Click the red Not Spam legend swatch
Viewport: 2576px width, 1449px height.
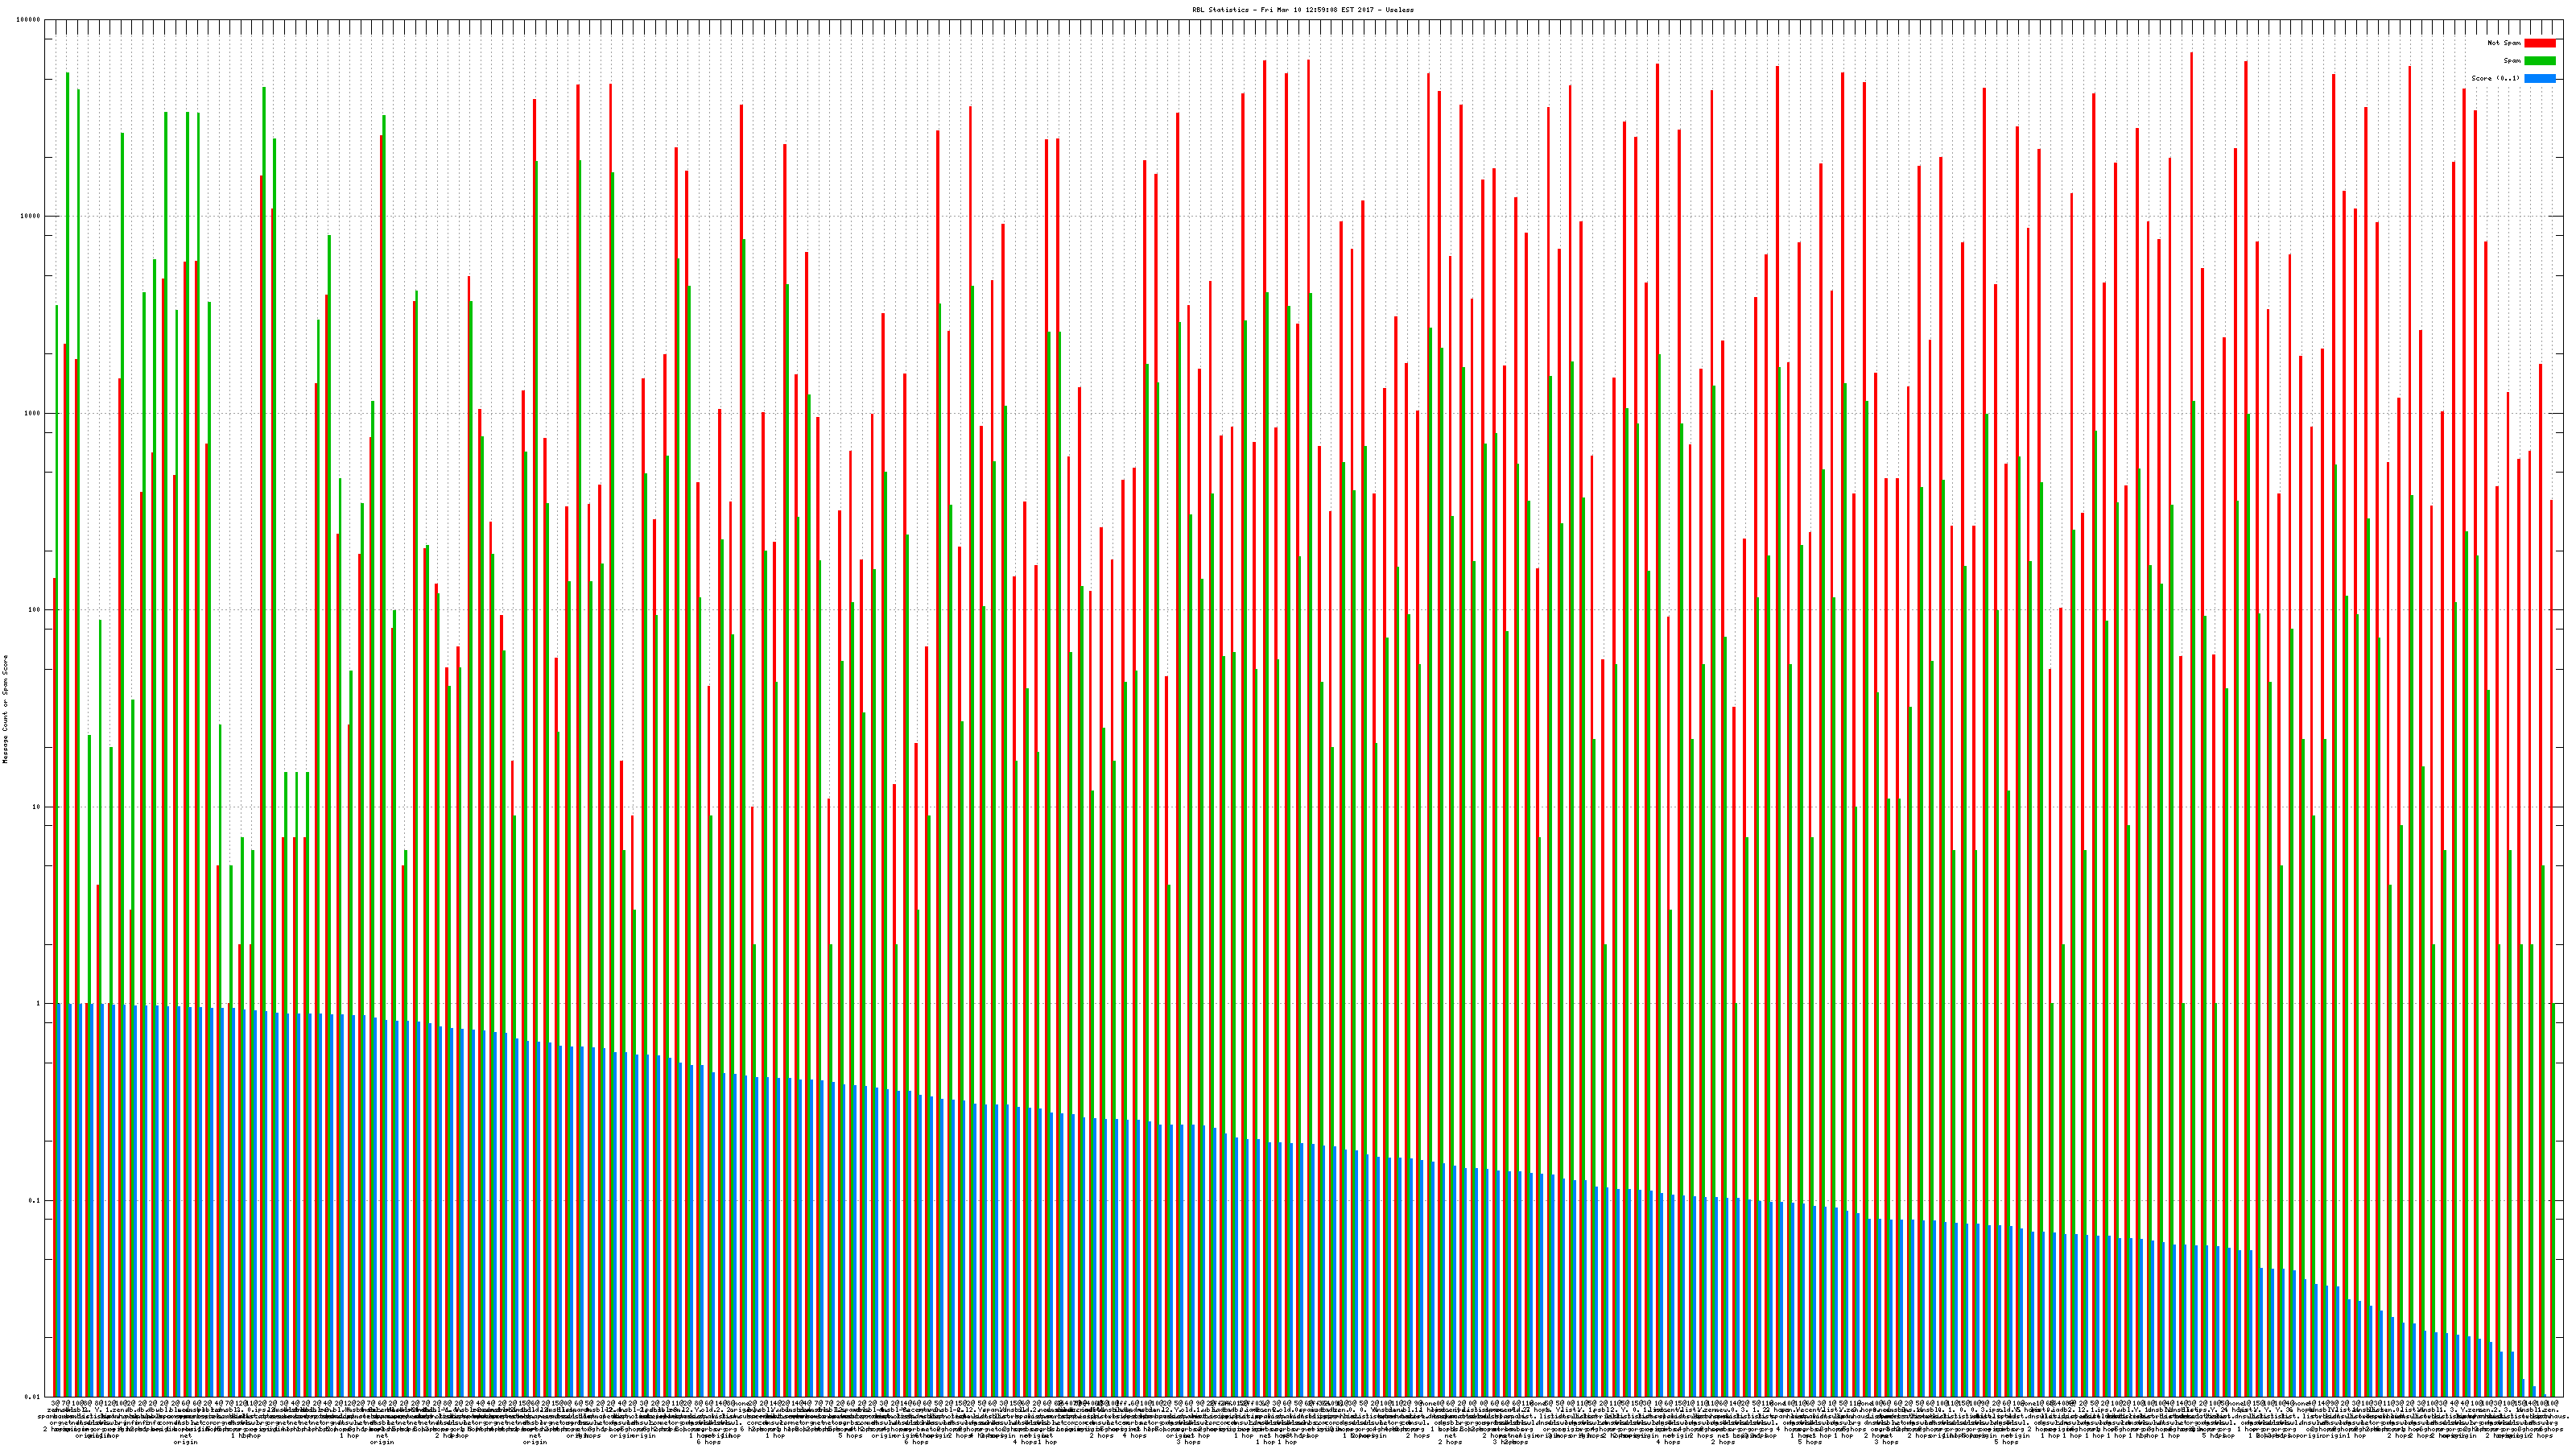coord(2539,43)
